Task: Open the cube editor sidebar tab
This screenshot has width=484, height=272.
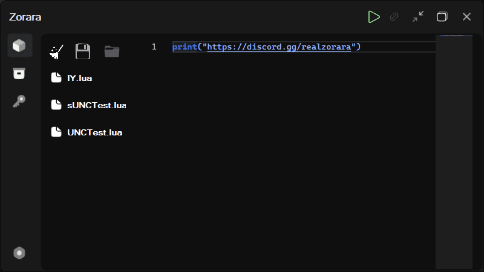Action: point(19,46)
